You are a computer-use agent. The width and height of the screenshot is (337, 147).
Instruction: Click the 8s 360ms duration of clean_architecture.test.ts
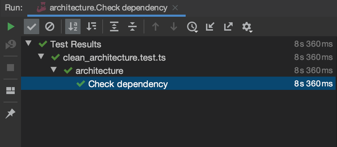coord(314,57)
